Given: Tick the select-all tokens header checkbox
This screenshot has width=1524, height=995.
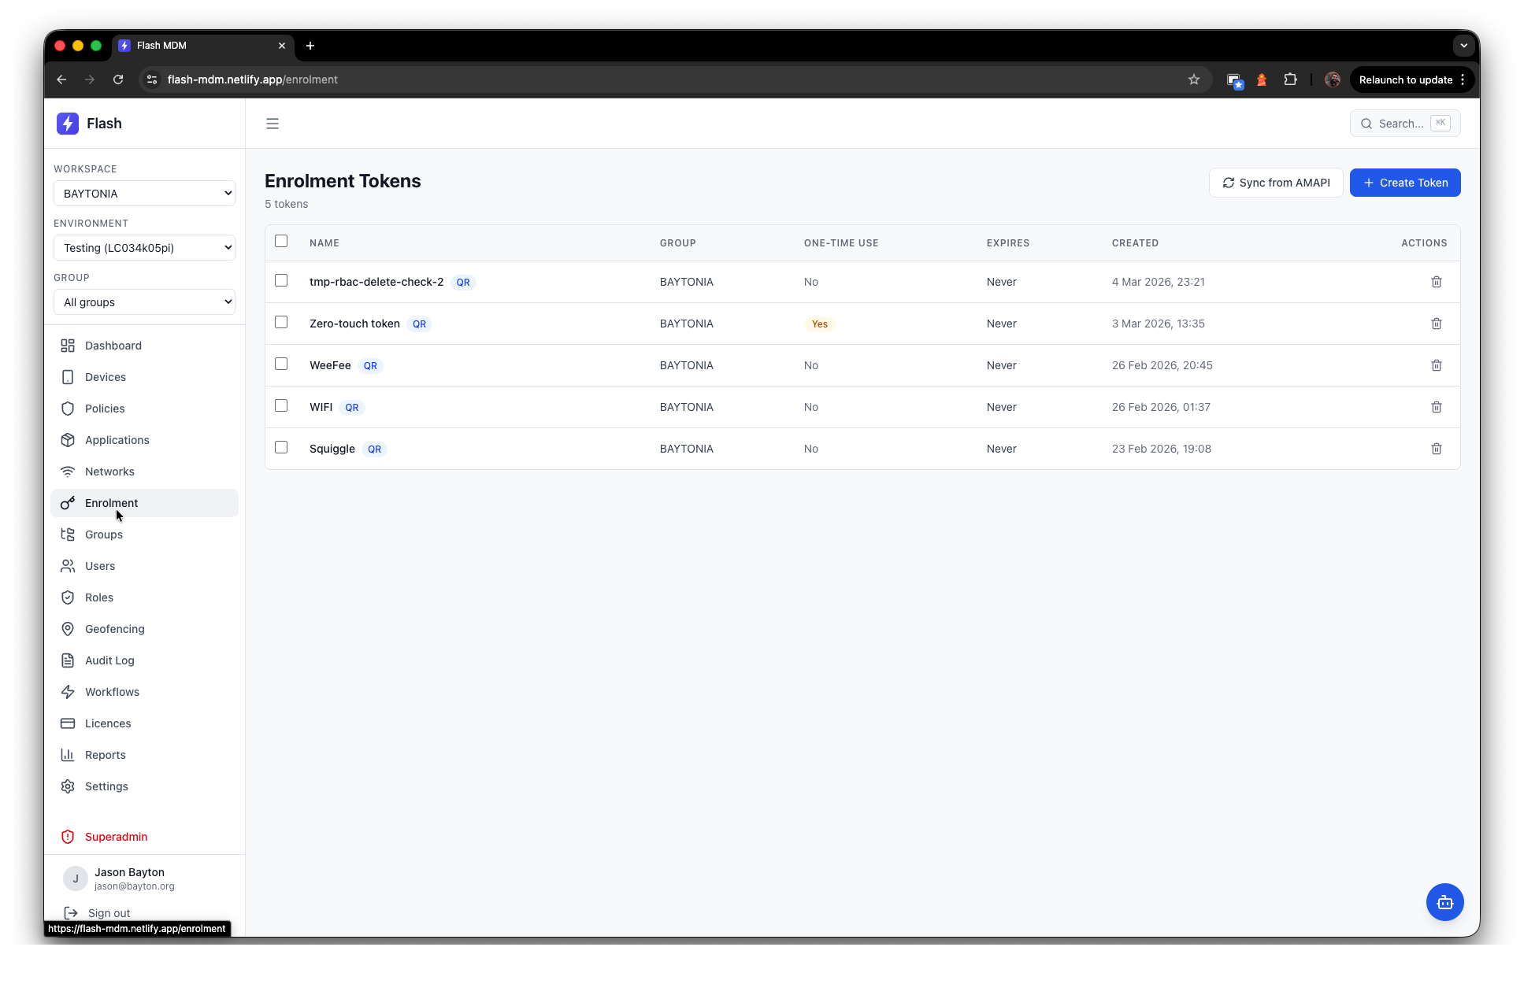Looking at the screenshot, I should 281,242.
